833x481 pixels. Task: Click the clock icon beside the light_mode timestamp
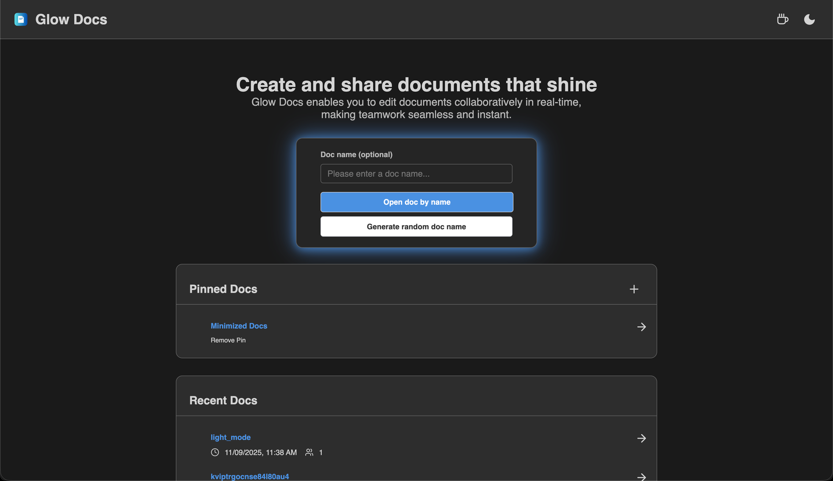click(214, 452)
